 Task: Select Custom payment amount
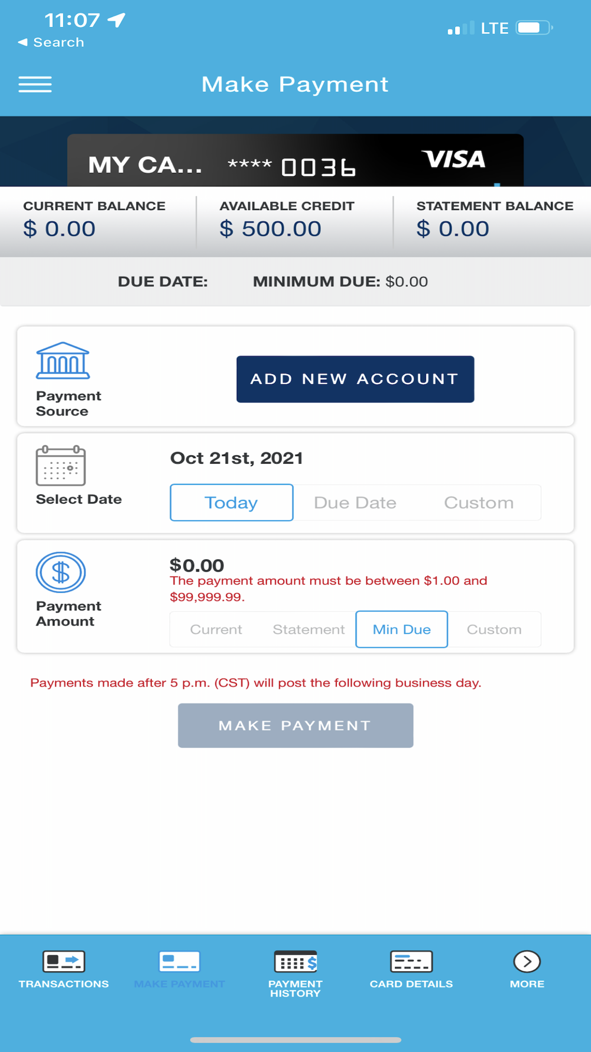tap(494, 630)
